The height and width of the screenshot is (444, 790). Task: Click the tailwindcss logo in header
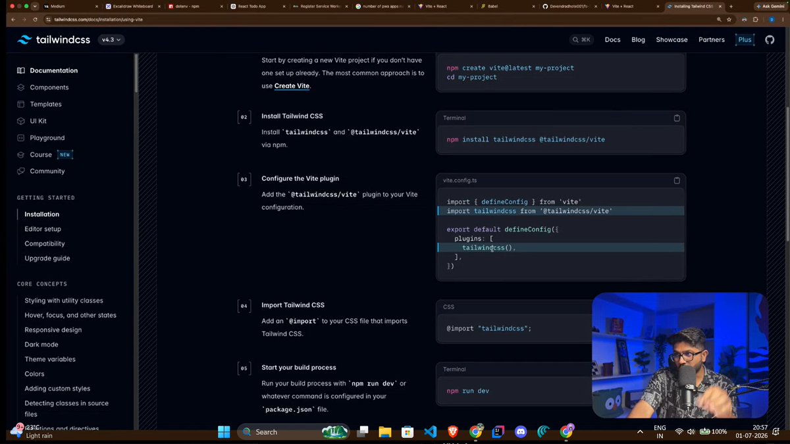pyautogui.click(x=55, y=39)
